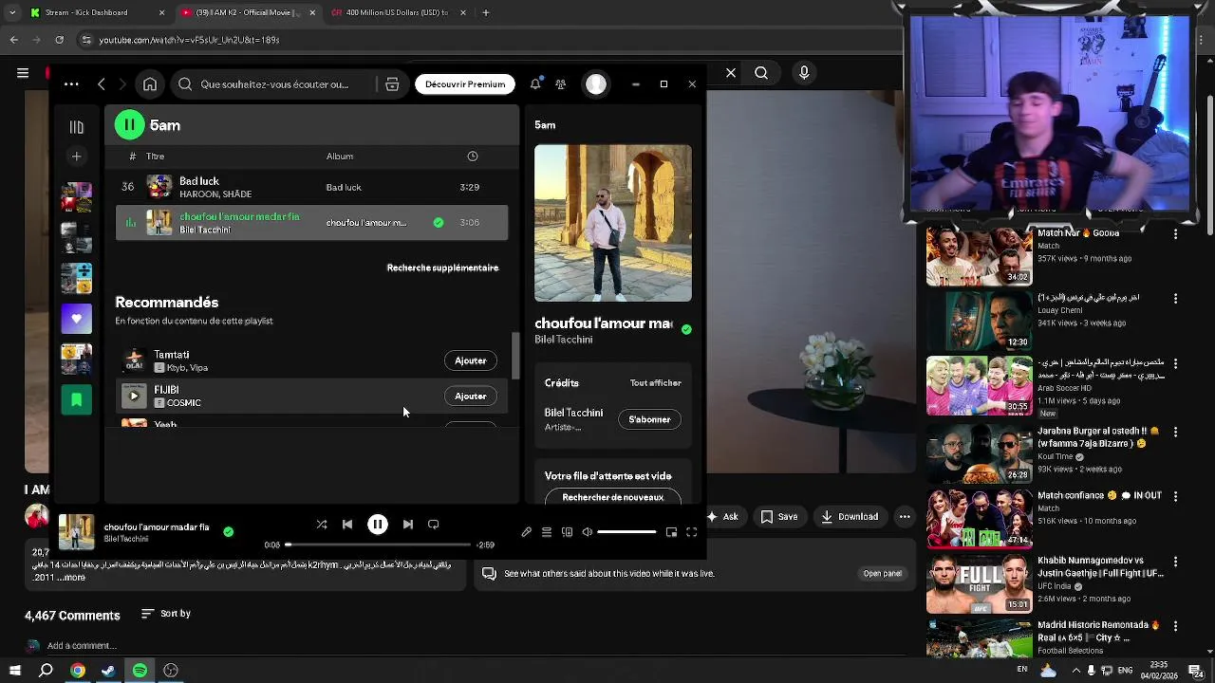Open options menu for Match confiance video
Screen dimensions: 1215x683
click(1176, 496)
